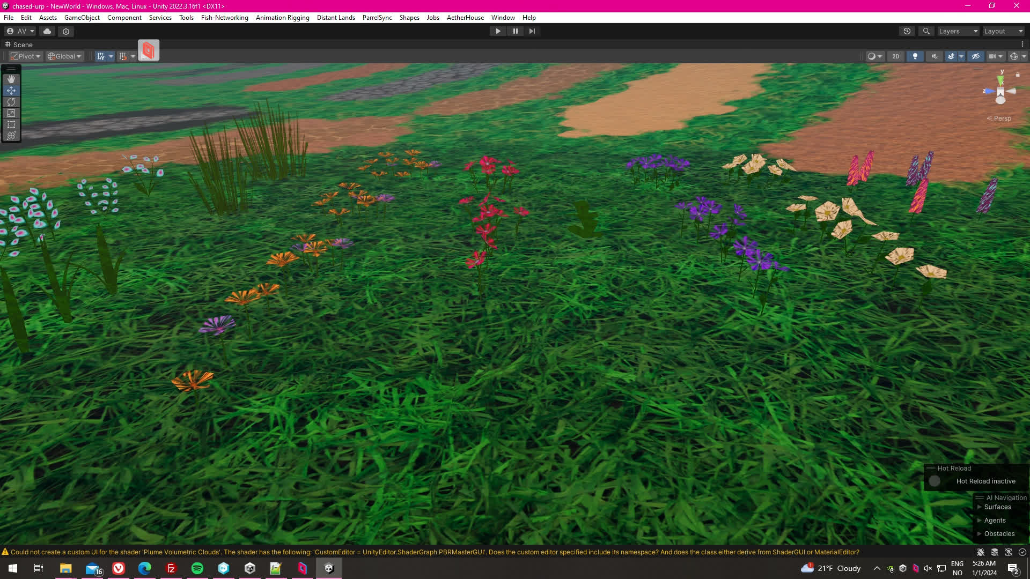Screen dimensions: 1030x579
Task: Select the Rotate tool
Action: (11, 102)
